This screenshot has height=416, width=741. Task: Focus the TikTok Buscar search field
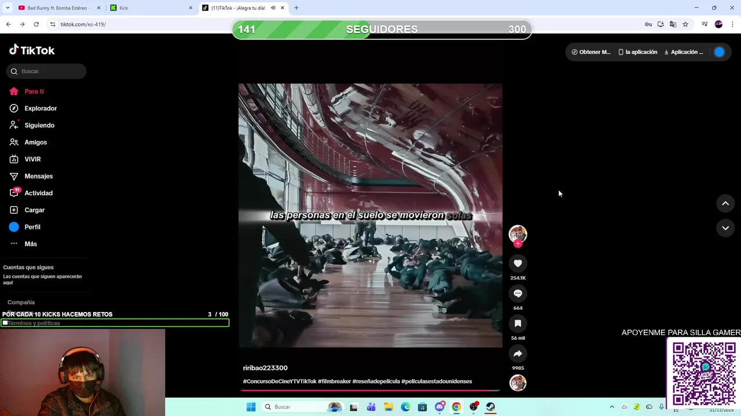tap(46, 71)
